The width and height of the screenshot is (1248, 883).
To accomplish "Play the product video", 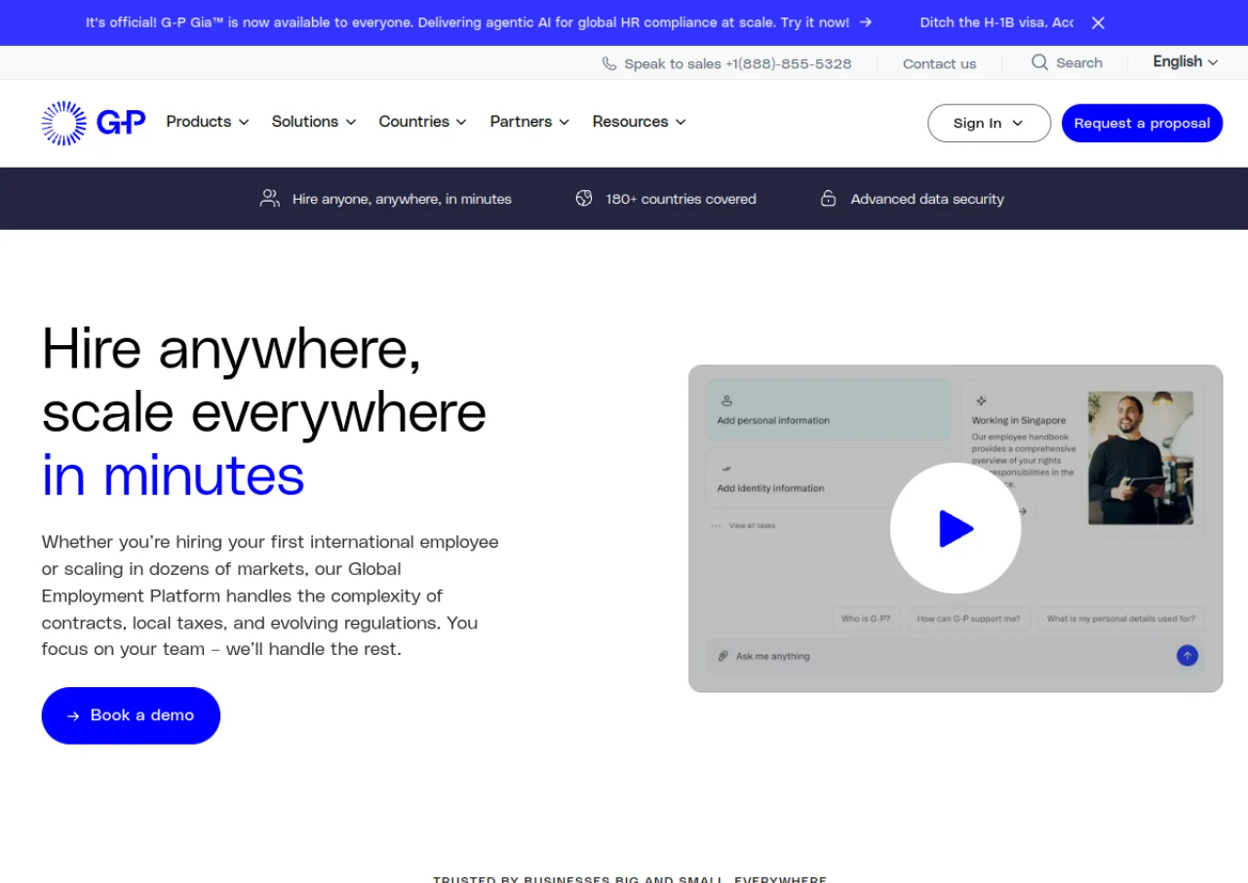I will [955, 528].
